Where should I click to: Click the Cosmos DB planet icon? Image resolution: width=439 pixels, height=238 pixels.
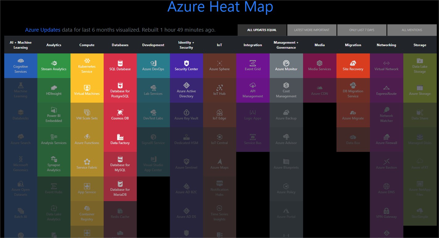(120, 112)
